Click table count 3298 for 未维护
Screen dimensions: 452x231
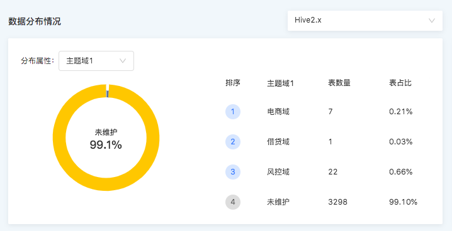pyautogui.click(x=337, y=202)
